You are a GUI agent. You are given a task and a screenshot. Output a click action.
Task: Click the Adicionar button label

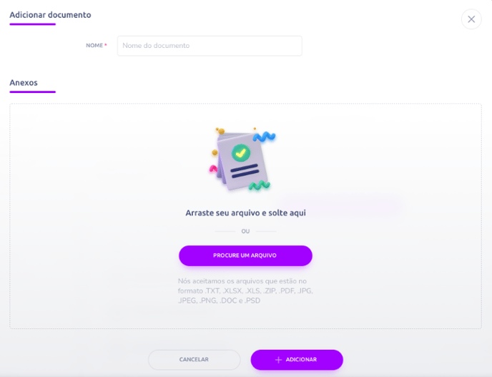coord(301,359)
